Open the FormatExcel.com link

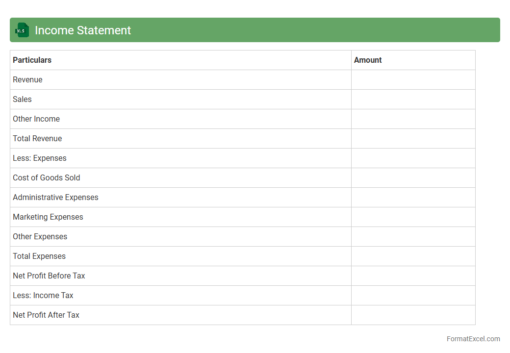point(473,339)
